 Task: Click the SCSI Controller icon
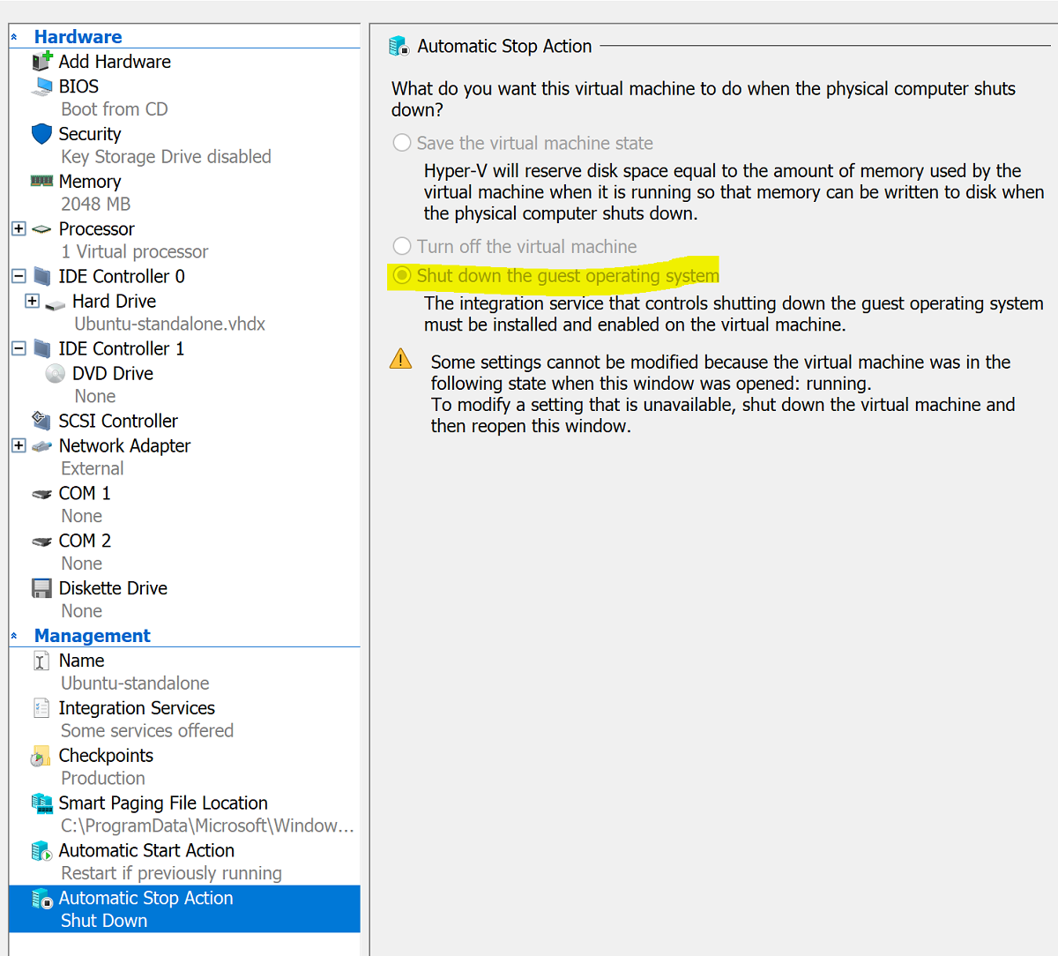tap(41, 421)
